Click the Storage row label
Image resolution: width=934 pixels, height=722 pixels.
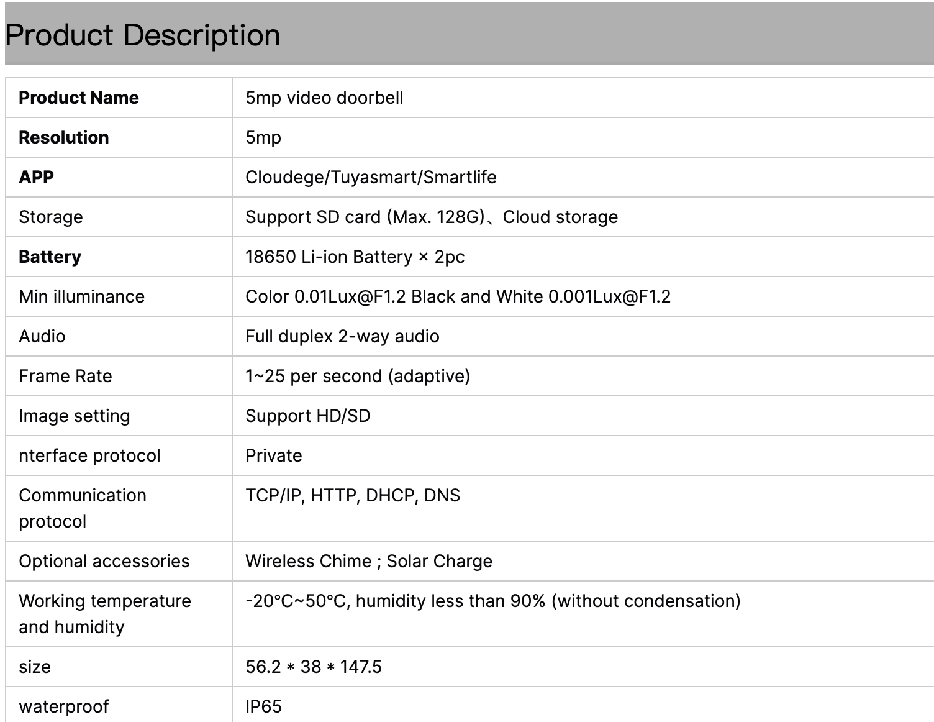click(51, 217)
